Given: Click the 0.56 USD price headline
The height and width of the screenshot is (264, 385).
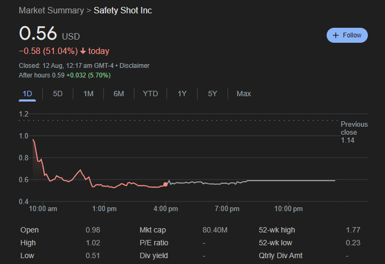Looking at the screenshot, I should (x=49, y=34).
